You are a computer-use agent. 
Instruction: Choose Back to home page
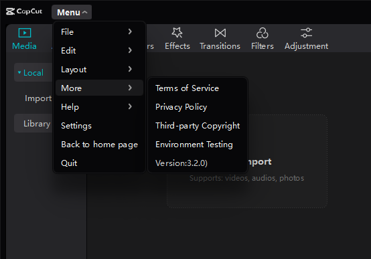(x=99, y=145)
